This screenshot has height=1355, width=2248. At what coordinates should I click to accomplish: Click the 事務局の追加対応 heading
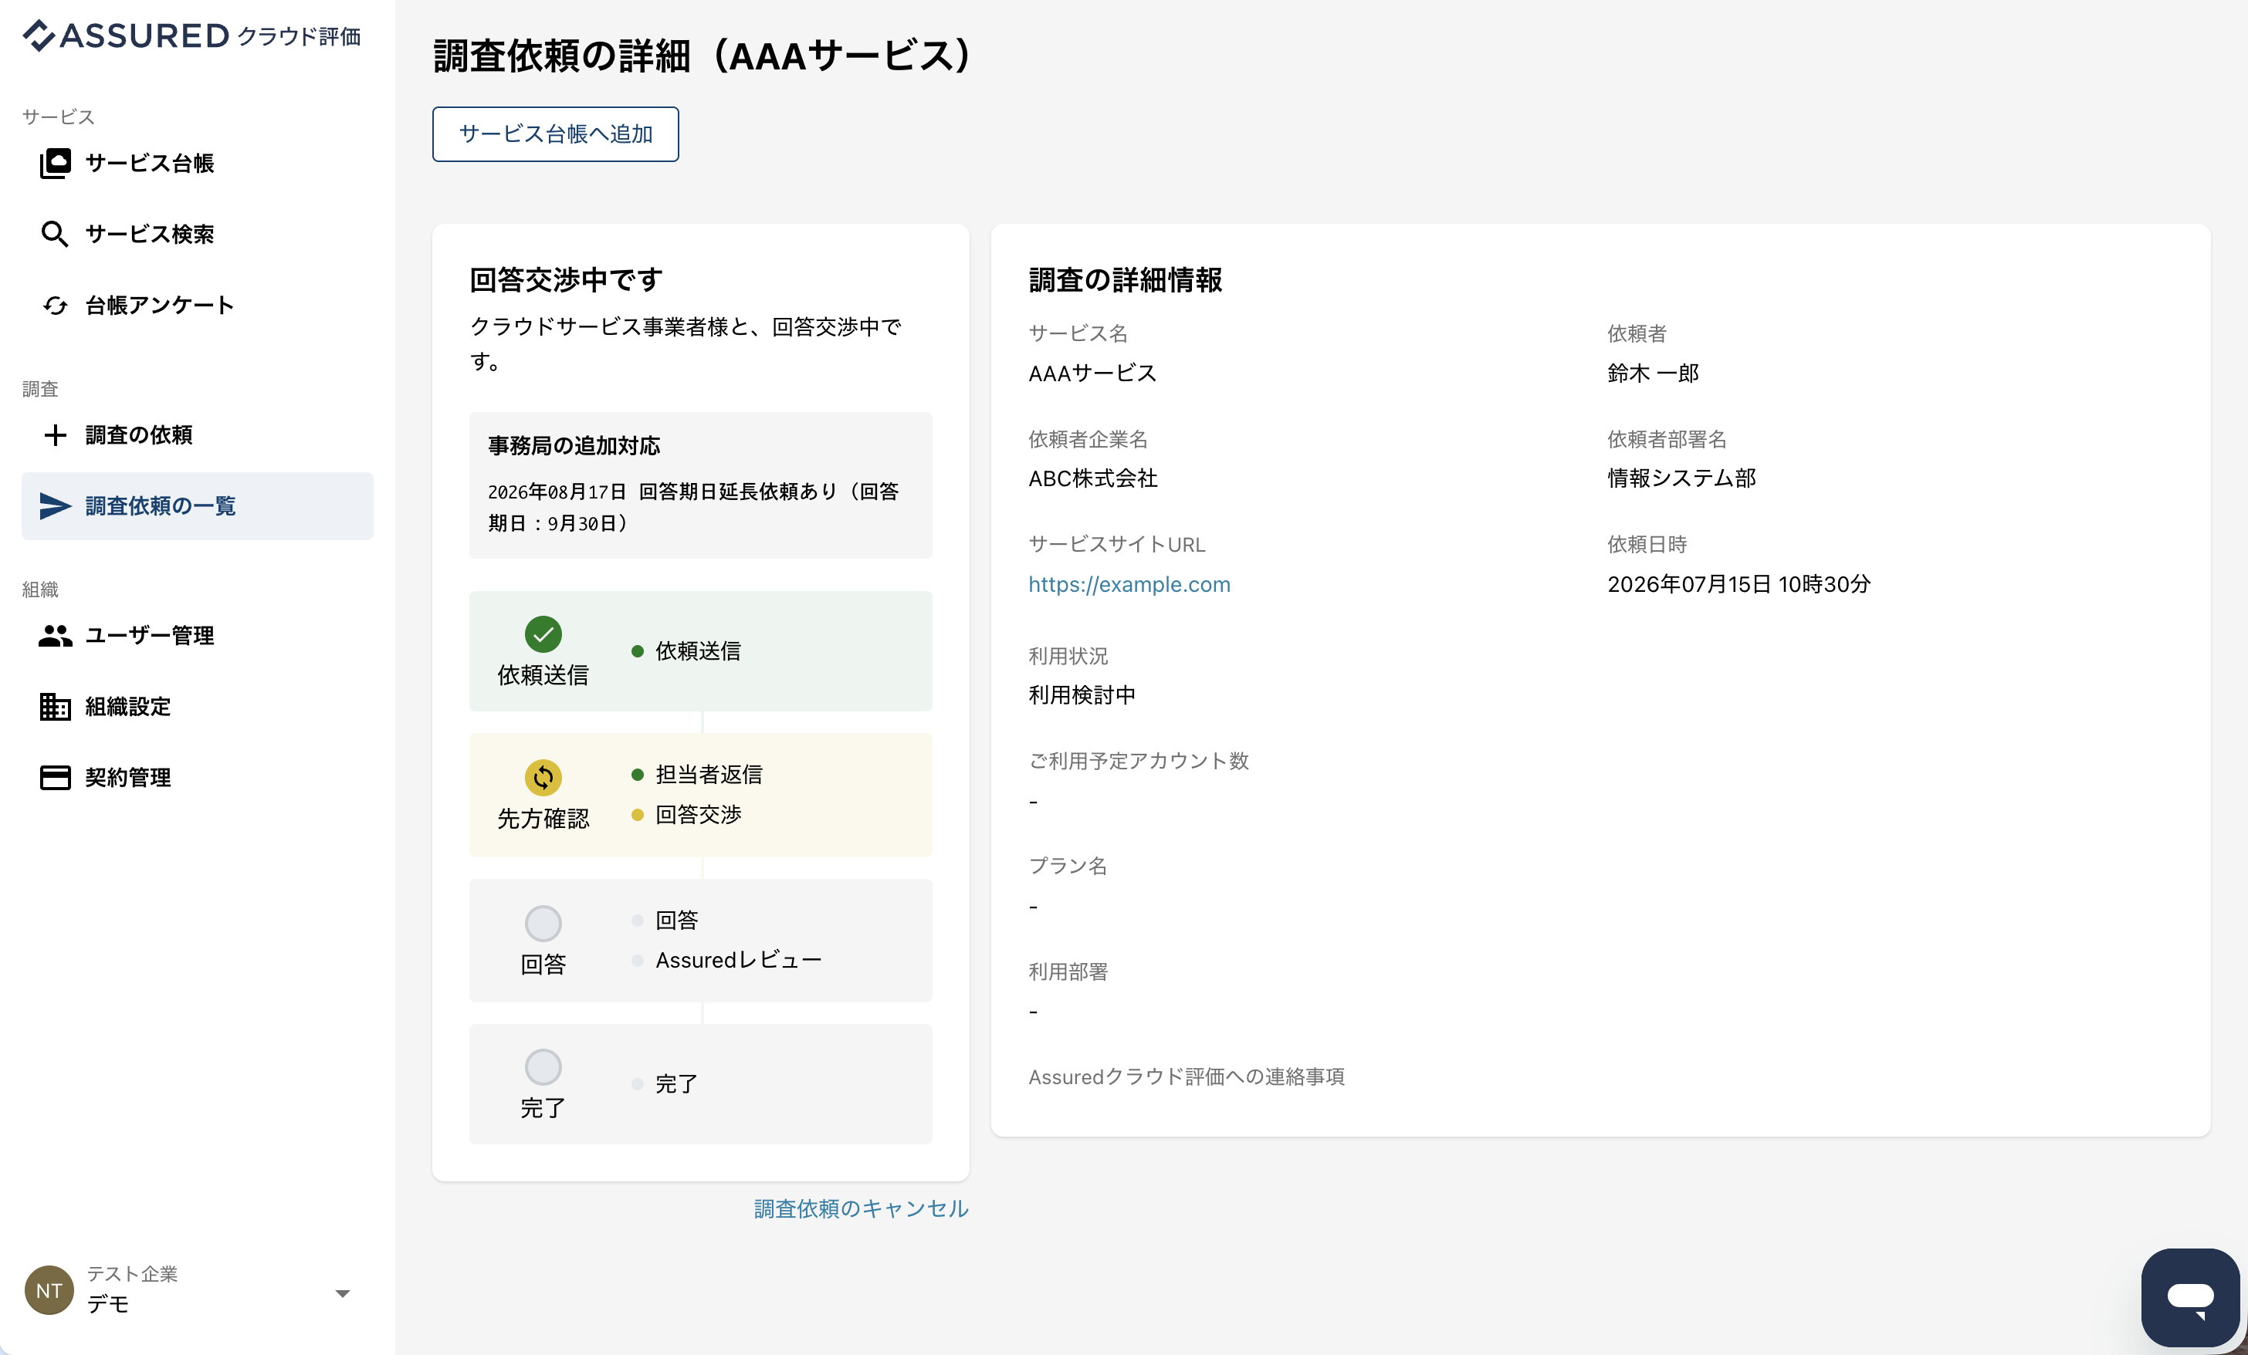point(574,446)
